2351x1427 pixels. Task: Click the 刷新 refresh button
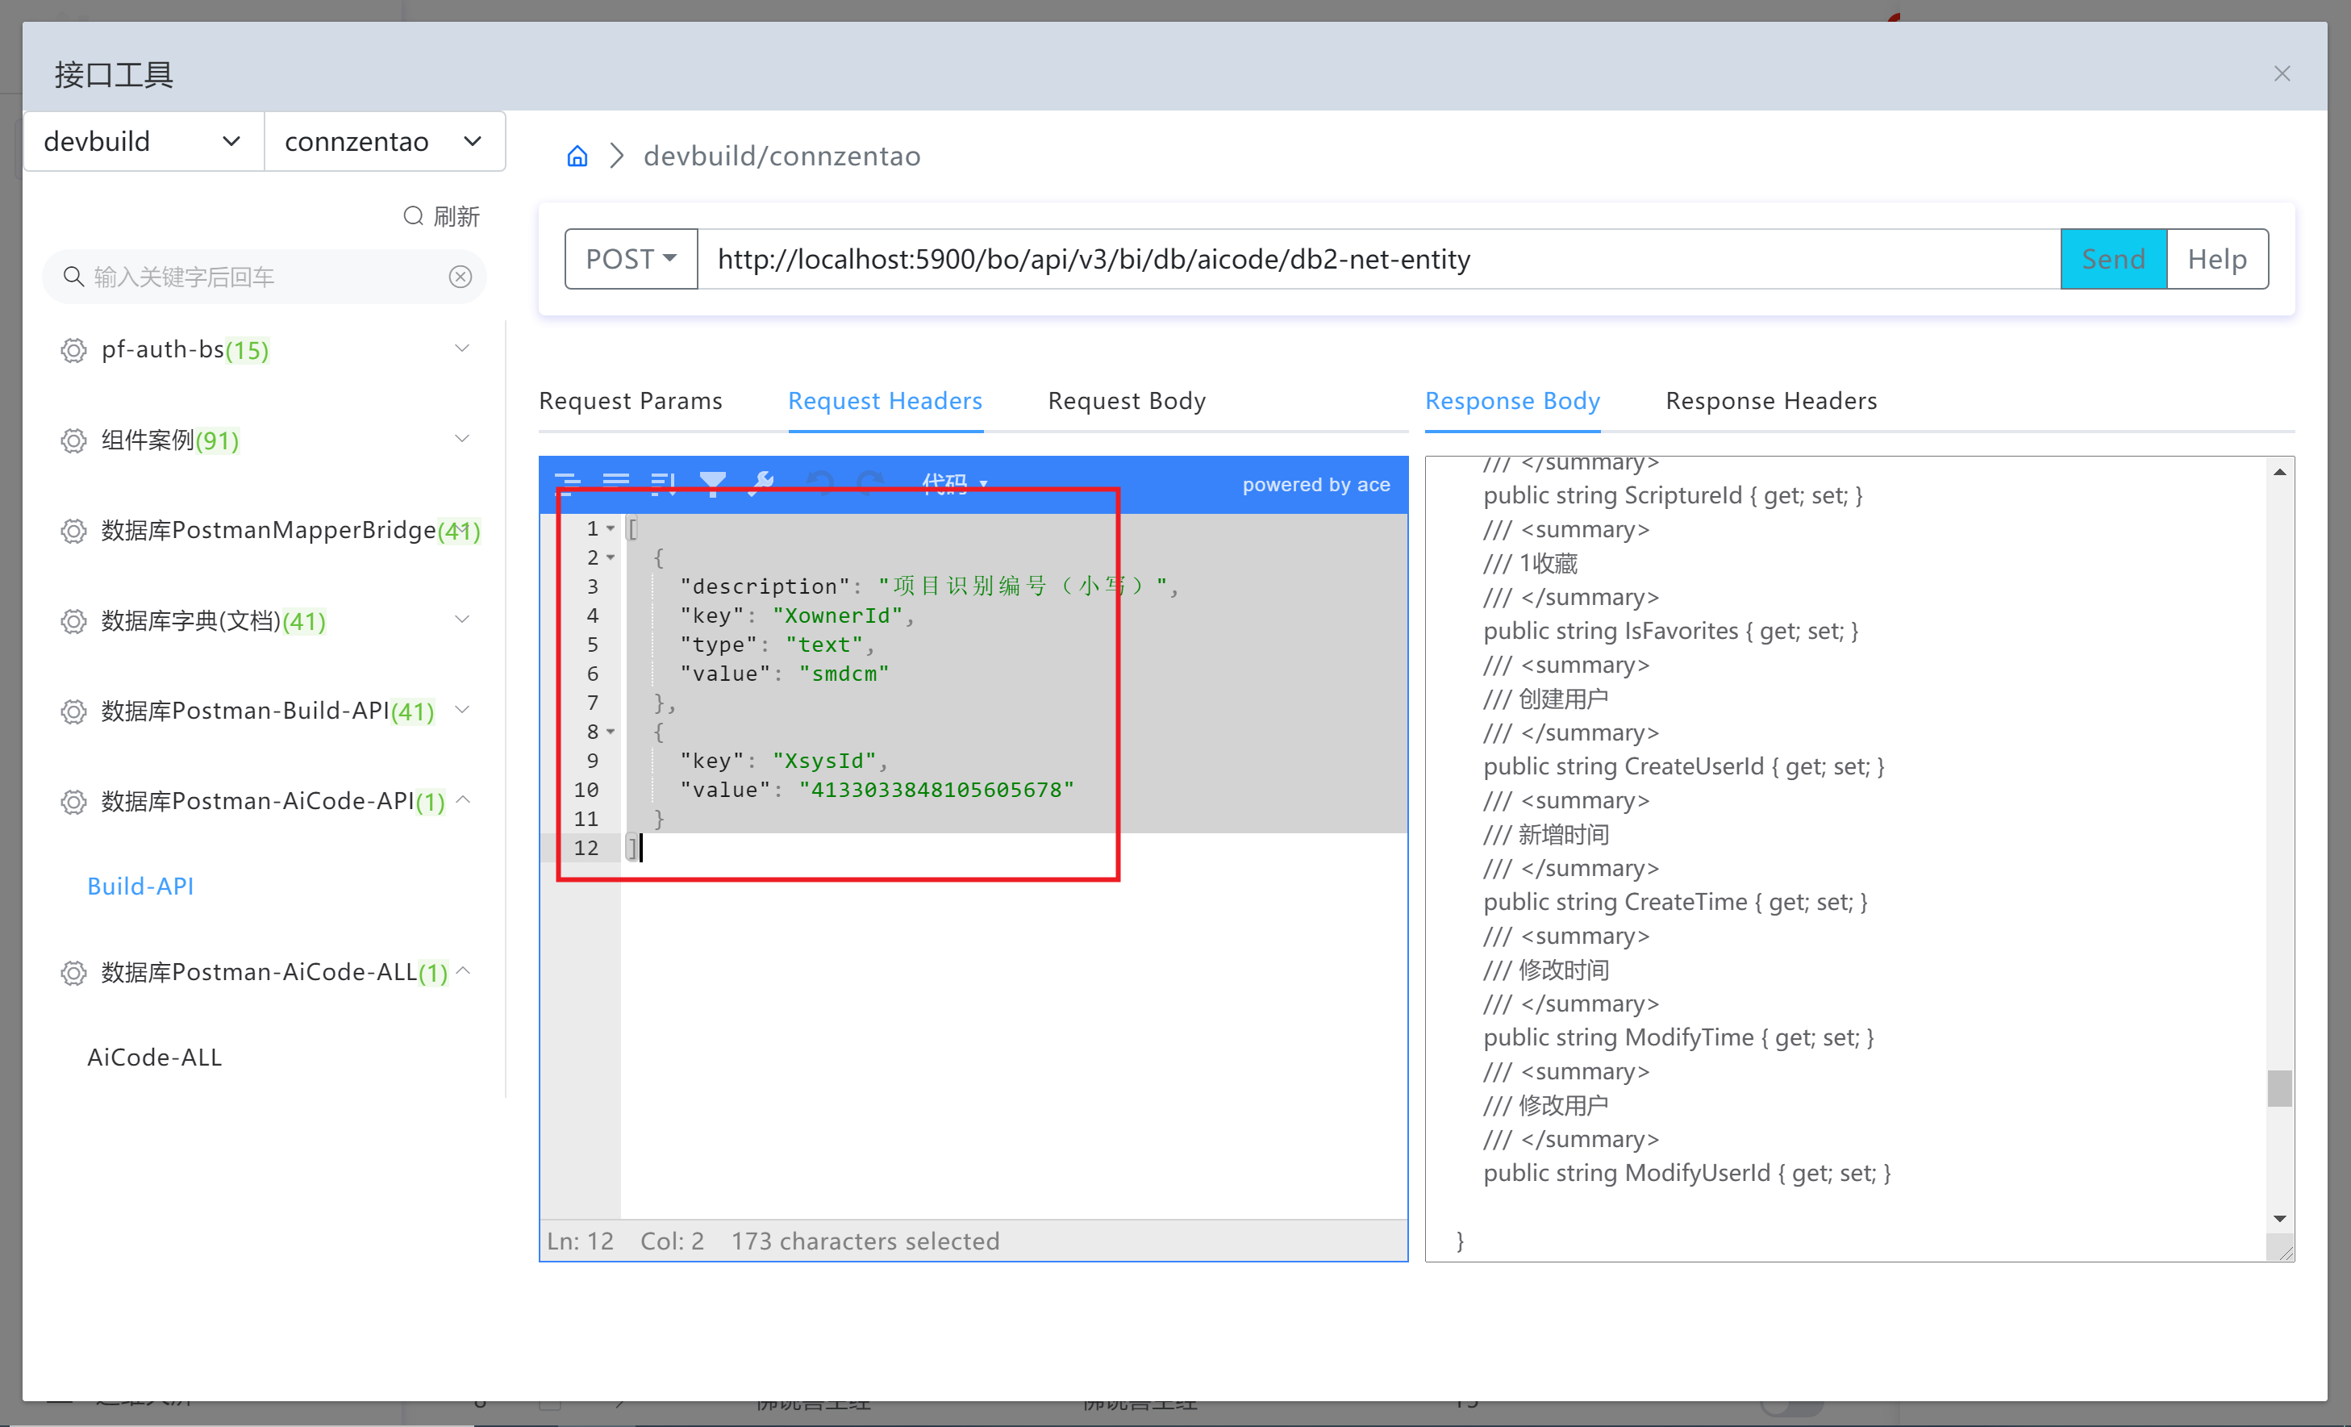click(441, 217)
